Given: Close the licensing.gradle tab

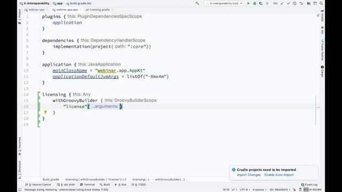Looking at the screenshot, I should click(113, 10).
